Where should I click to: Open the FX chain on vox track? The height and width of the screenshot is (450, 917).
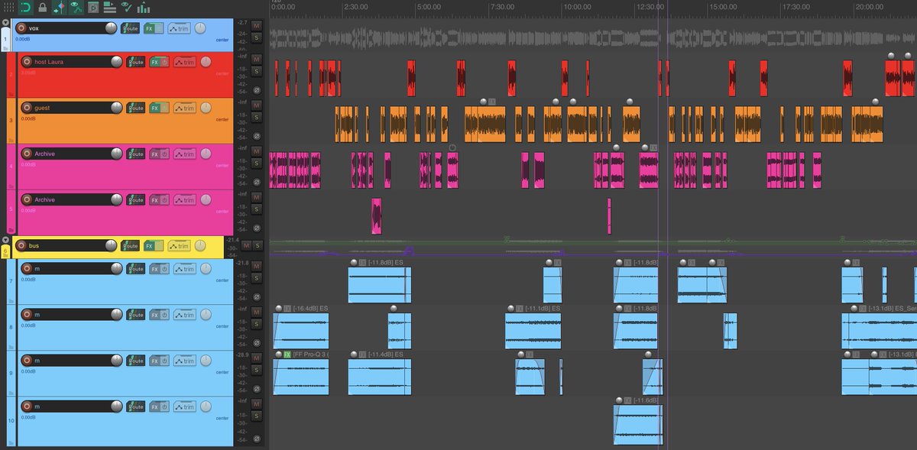click(x=149, y=28)
